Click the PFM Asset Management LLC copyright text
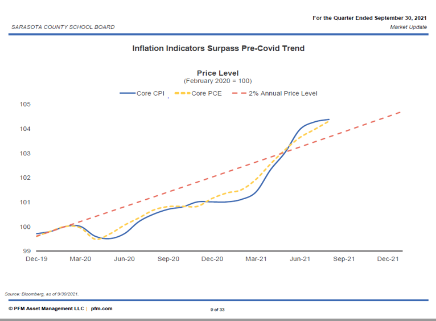The width and height of the screenshot is (436, 321). (46, 308)
